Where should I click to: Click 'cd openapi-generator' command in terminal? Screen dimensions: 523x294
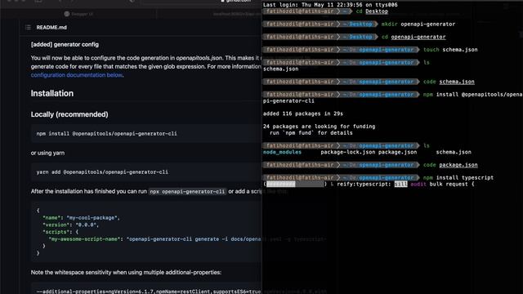coord(413,37)
